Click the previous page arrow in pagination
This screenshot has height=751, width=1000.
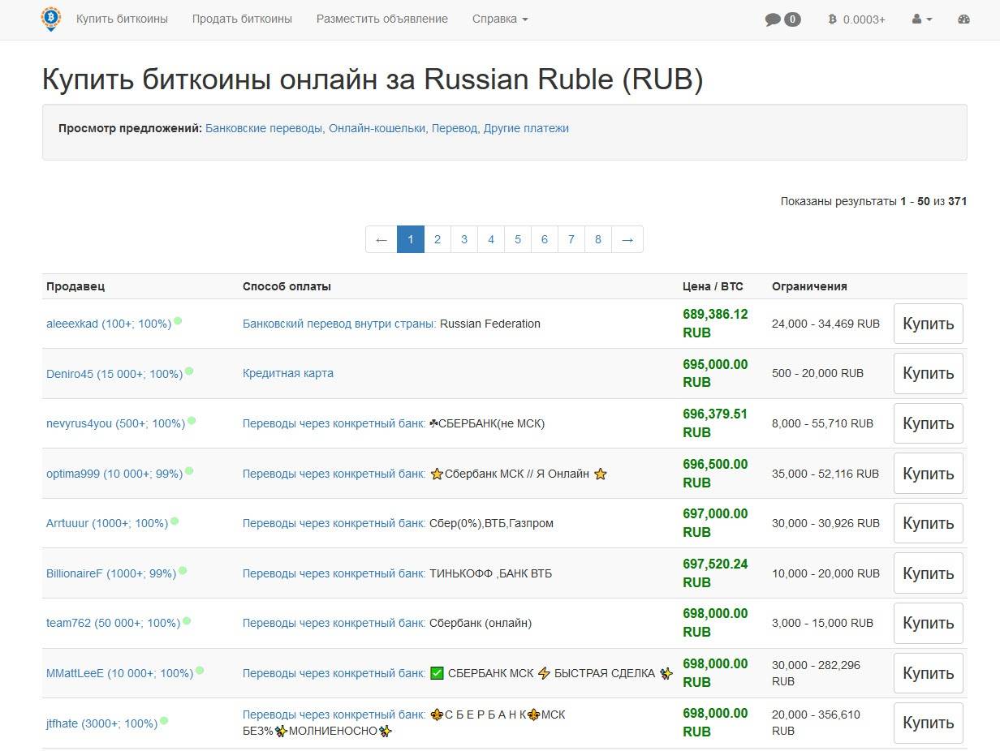(x=381, y=239)
